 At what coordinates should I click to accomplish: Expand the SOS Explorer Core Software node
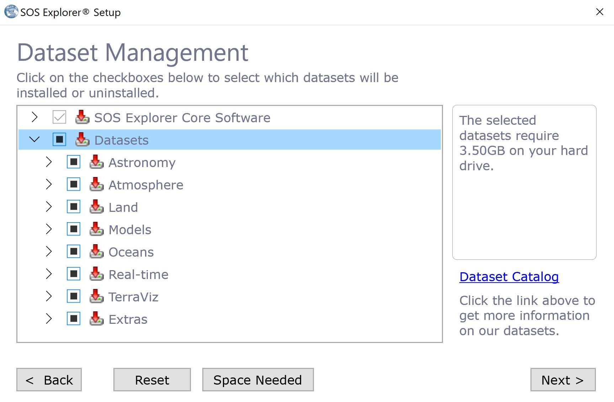[34, 117]
